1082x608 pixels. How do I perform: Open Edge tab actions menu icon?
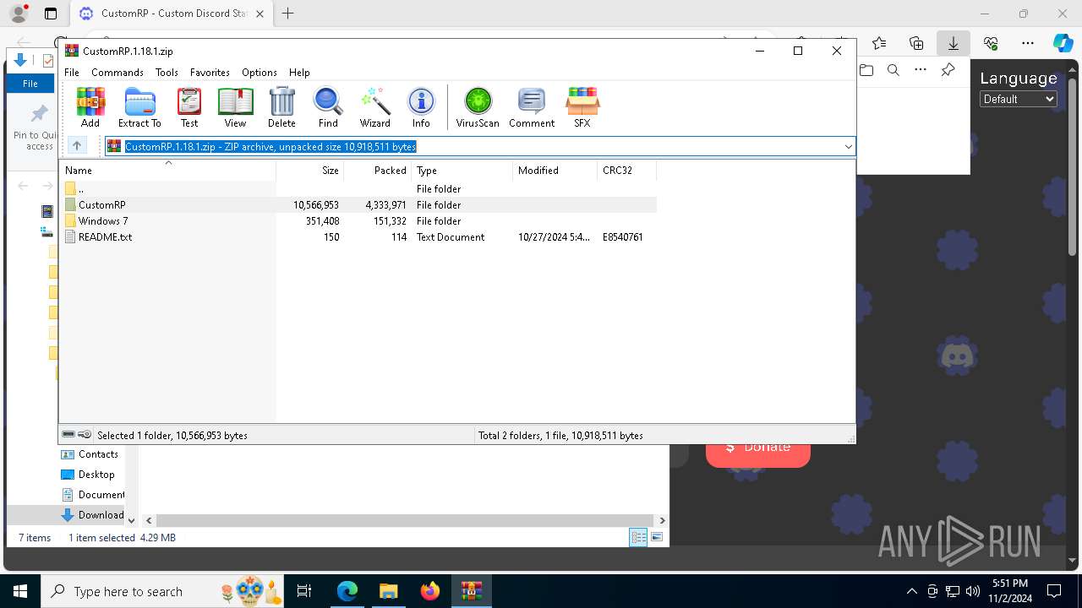[x=51, y=14]
